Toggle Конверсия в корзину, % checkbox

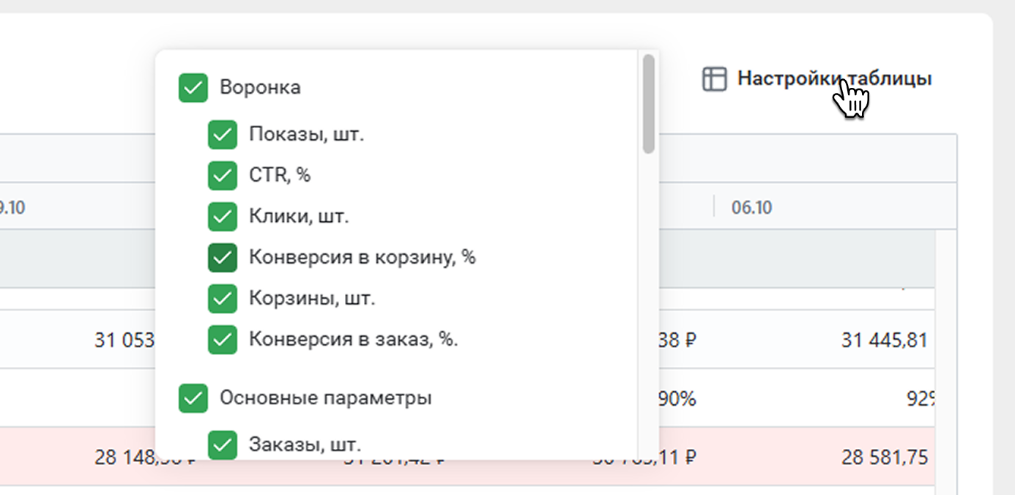click(x=223, y=258)
